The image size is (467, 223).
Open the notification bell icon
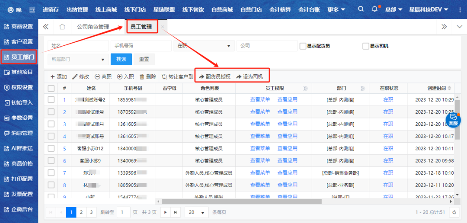(374, 9)
